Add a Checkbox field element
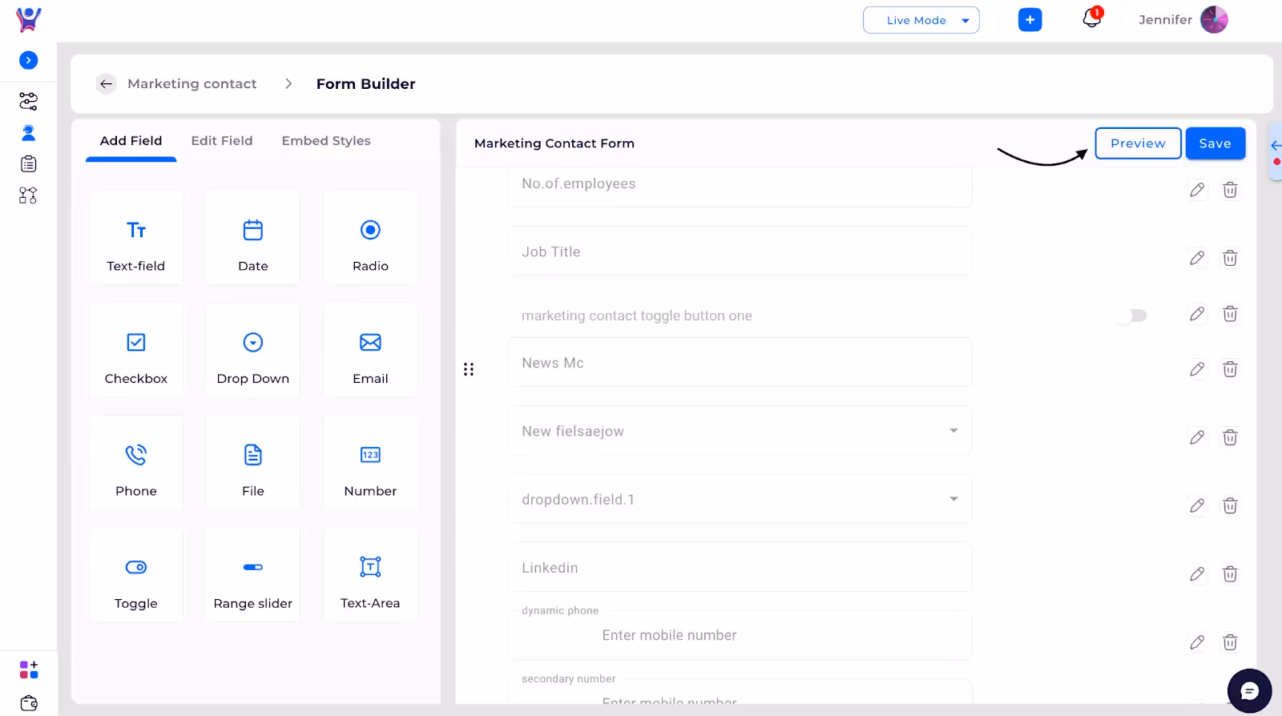 coord(136,350)
